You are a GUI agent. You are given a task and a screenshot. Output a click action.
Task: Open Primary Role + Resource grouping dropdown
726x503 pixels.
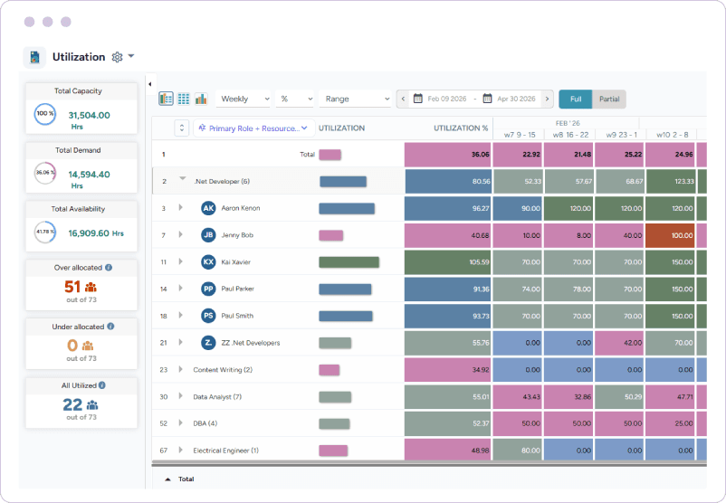coord(253,128)
